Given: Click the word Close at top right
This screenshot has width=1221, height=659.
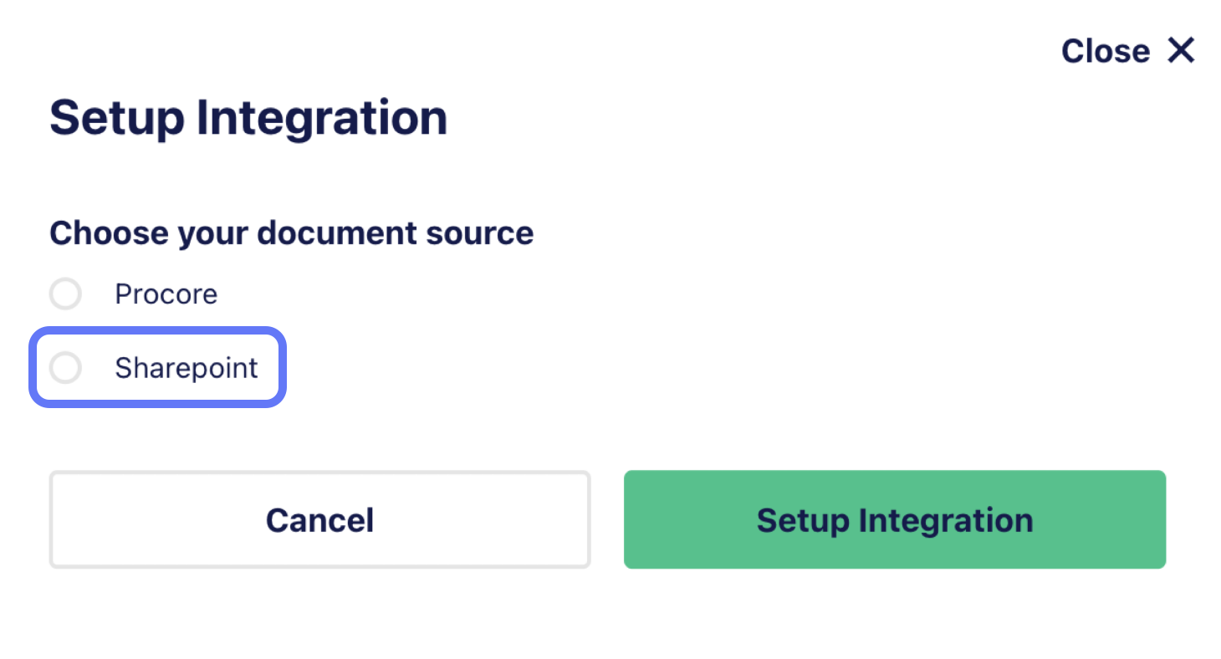Looking at the screenshot, I should tap(1105, 52).
